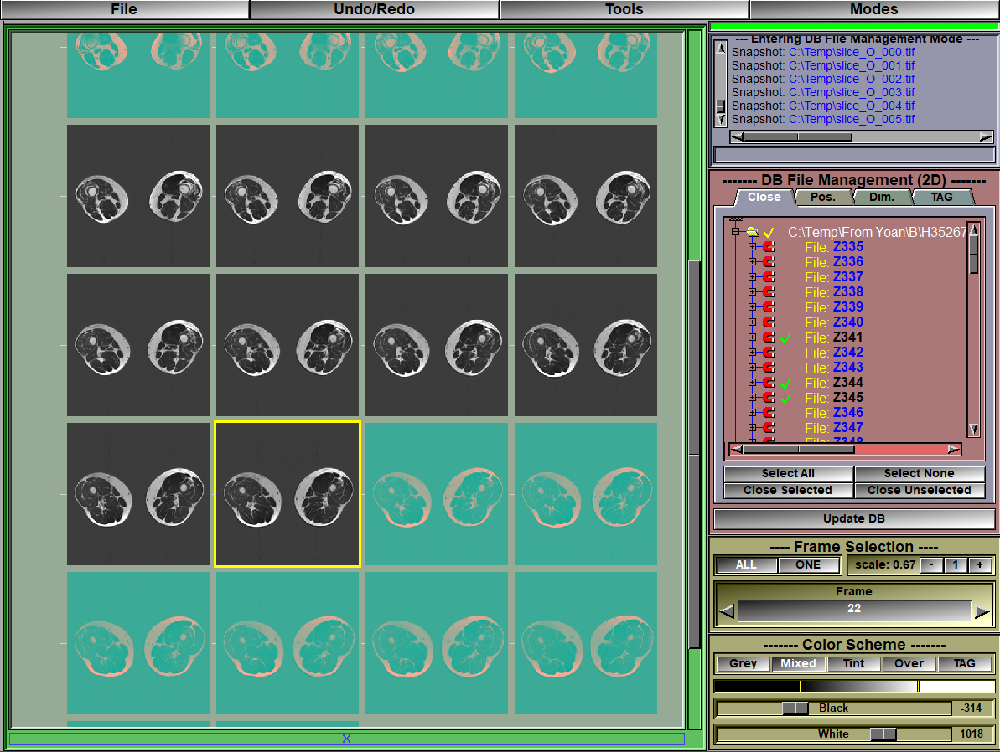Switch to the Dim. tab
This screenshot has width=1000, height=752.
coord(881,198)
